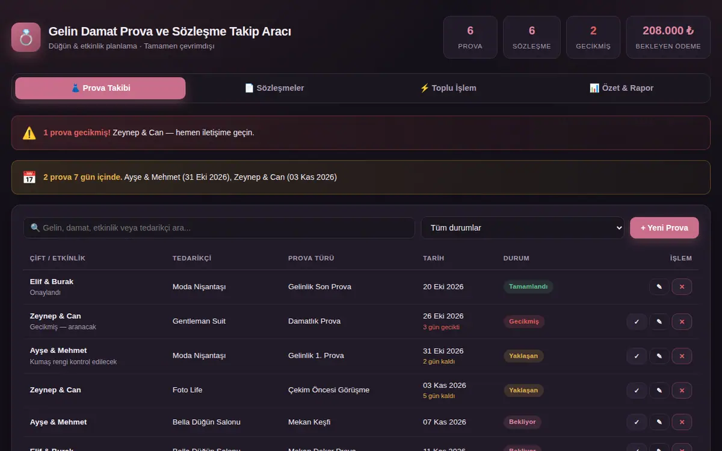Edit the Gelinlik 1. Prova entry

659,356
